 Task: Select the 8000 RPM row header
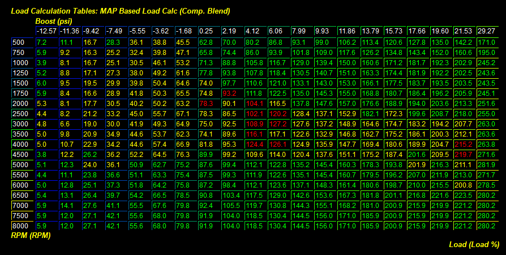point(19,226)
